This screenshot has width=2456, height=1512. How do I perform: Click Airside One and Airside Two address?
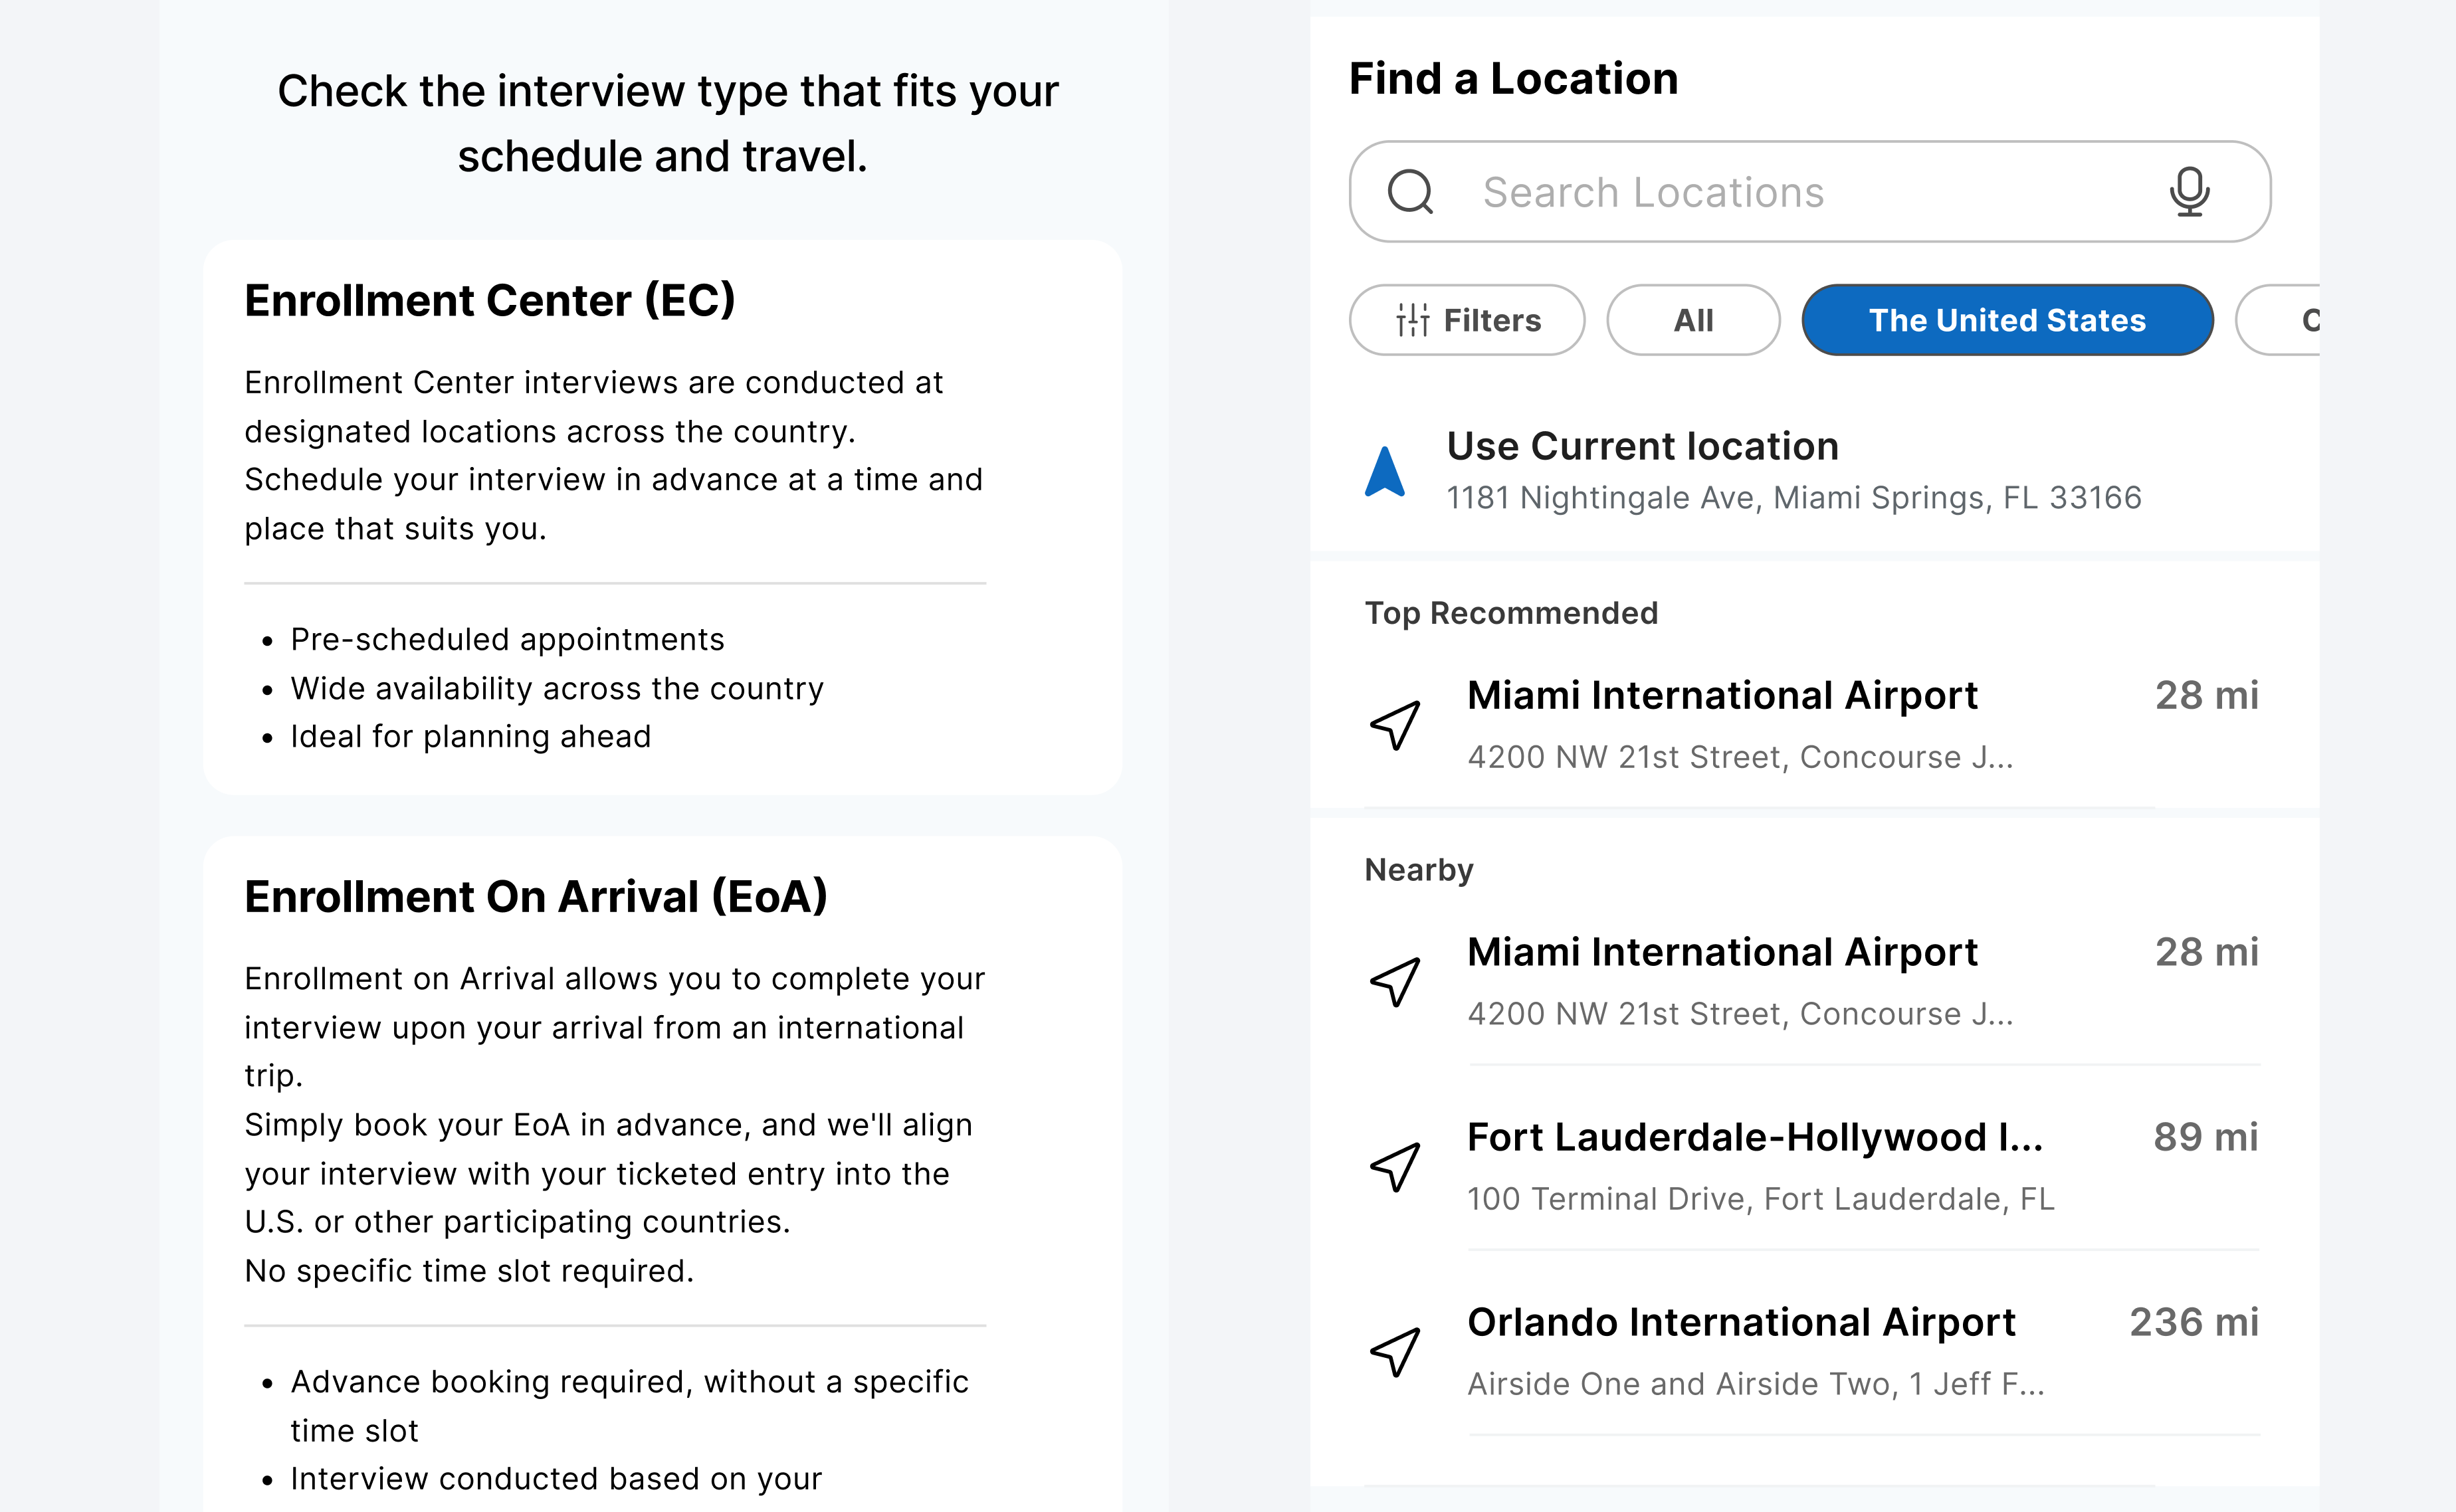(x=1755, y=1384)
